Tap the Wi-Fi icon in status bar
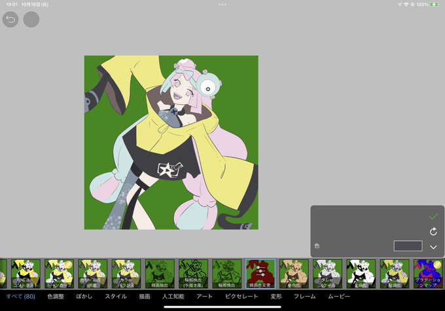The width and height of the screenshot is (445, 311). [x=406, y=5]
